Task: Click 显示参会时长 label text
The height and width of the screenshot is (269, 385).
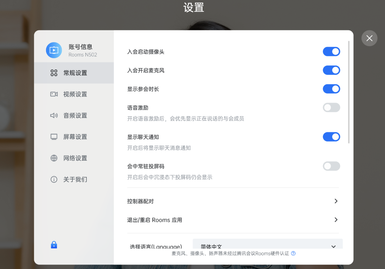Action: pyautogui.click(x=143, y=89)
